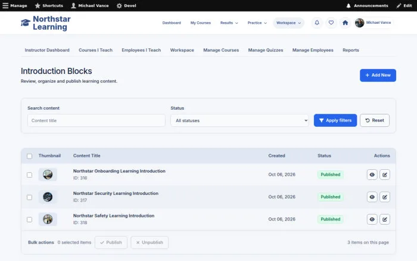Expand the Workspace header menu
This screenshot has height=261, width=417.
click(288, 23)
